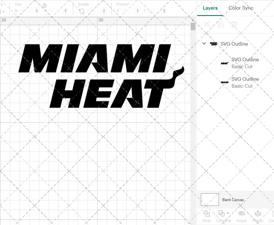
Task: Toggle the aspect ratio lock in Size controls
Action: (44, 5)
